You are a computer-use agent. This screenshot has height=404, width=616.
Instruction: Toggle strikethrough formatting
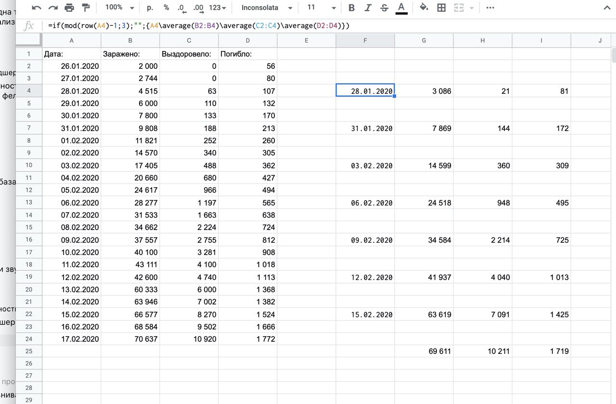tap(384, 8)
